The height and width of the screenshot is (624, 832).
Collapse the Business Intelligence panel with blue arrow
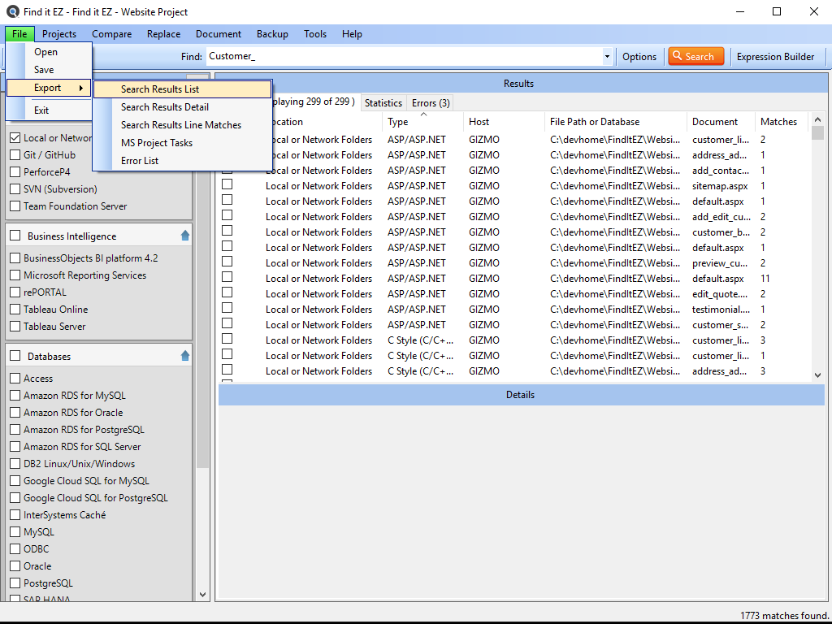click(184, 236)
